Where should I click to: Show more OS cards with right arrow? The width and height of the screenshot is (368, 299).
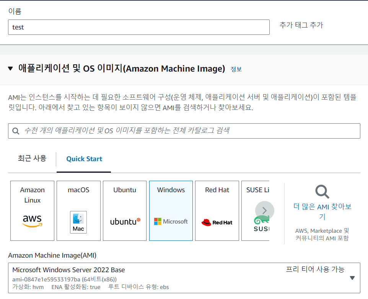pyautogui.click(x=264, y=211)
